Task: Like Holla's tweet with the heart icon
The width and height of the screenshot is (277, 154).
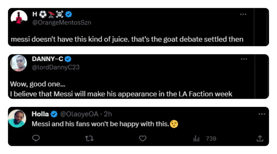Action: [142, 139]
